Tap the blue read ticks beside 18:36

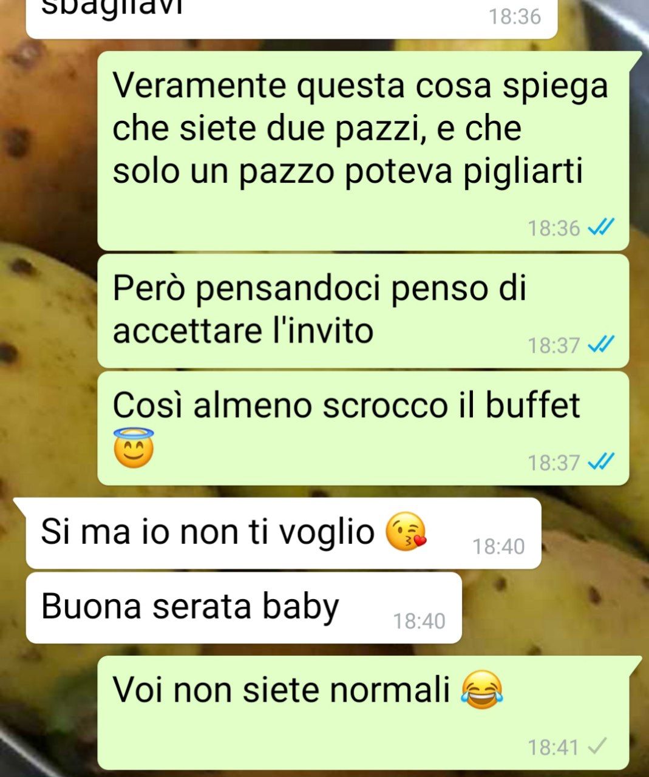[x=602, y=228]
